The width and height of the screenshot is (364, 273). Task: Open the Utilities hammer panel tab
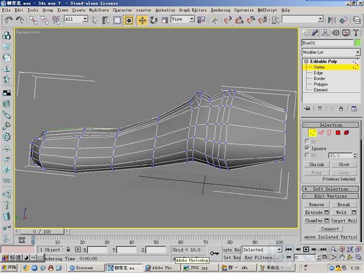[x=356, y=33]
